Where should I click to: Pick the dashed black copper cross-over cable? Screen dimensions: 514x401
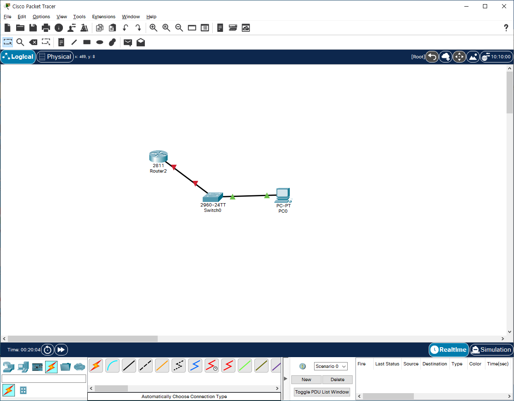coord(146,366)
